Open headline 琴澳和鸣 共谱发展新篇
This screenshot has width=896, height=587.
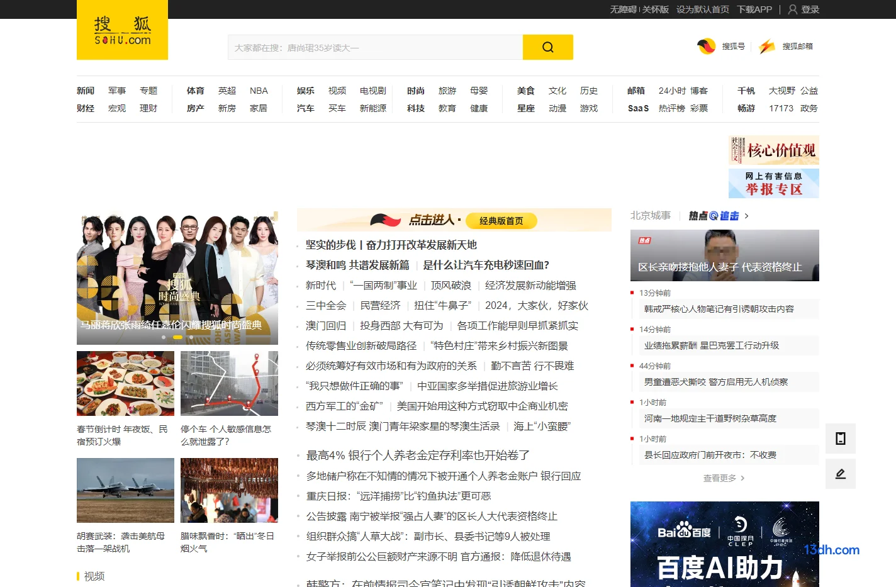pos(357,265)
